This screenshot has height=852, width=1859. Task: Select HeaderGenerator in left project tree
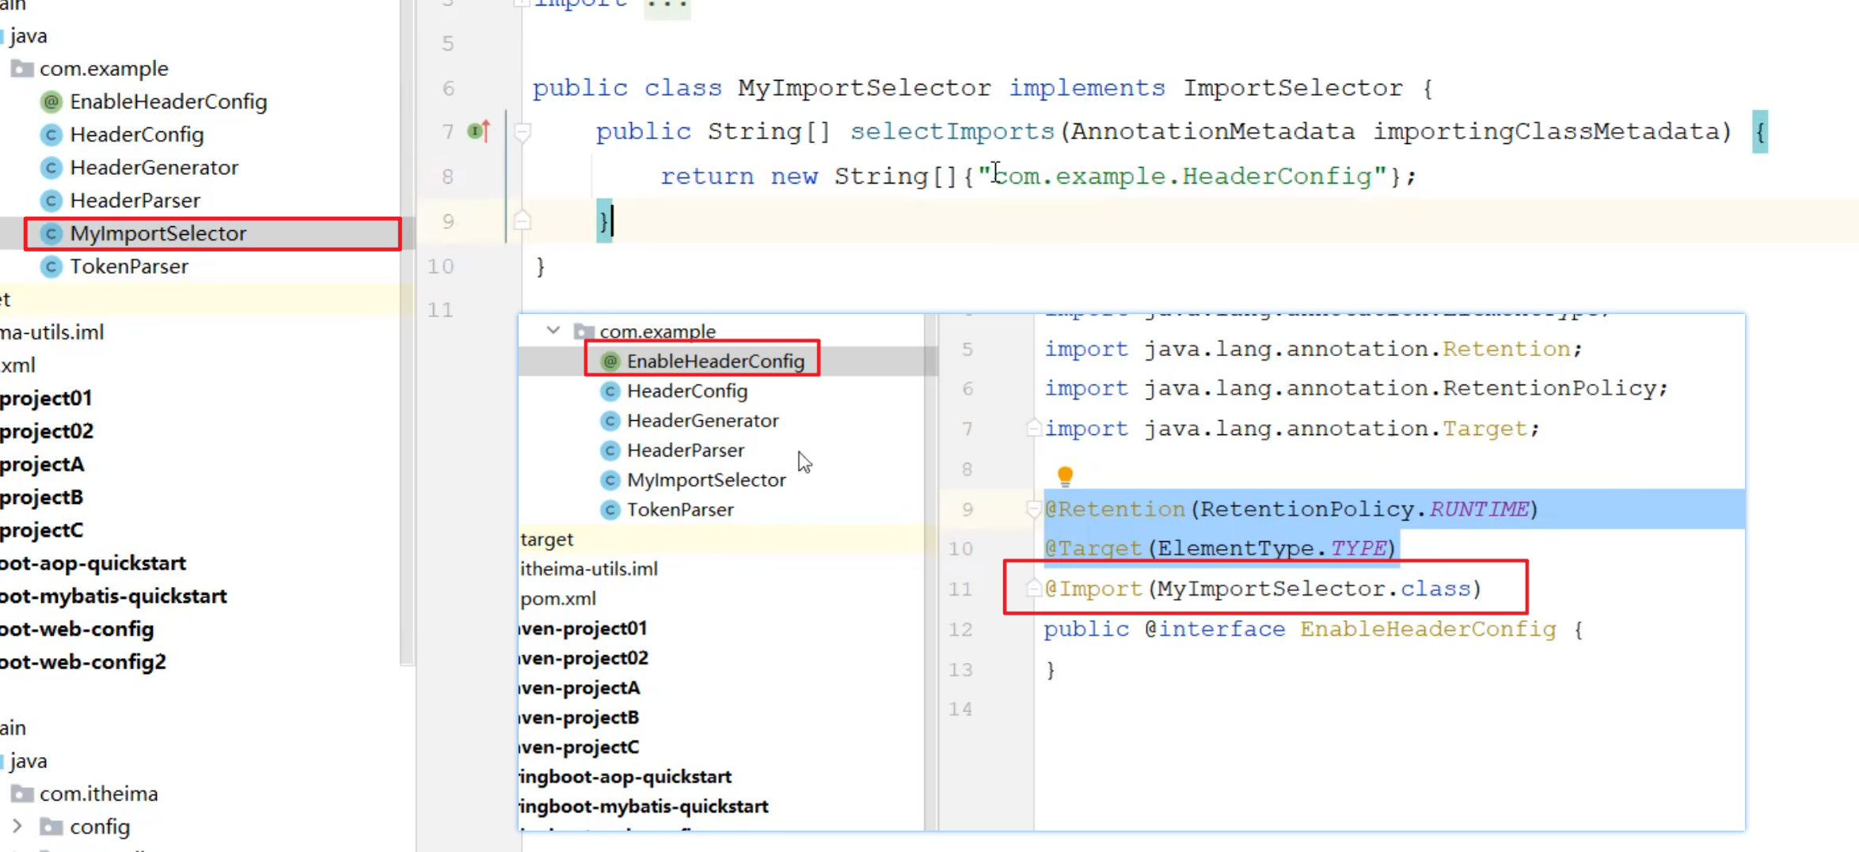154,168
